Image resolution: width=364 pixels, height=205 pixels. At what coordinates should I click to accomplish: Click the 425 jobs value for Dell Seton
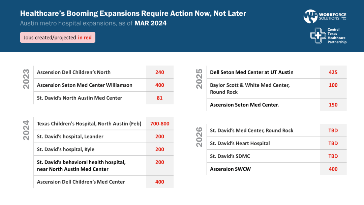point(333,72)
